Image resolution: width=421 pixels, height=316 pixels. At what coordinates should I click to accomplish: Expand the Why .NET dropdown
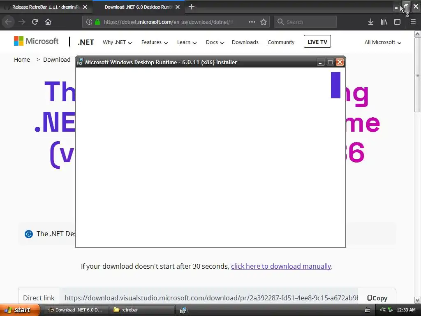click(117, 42)
